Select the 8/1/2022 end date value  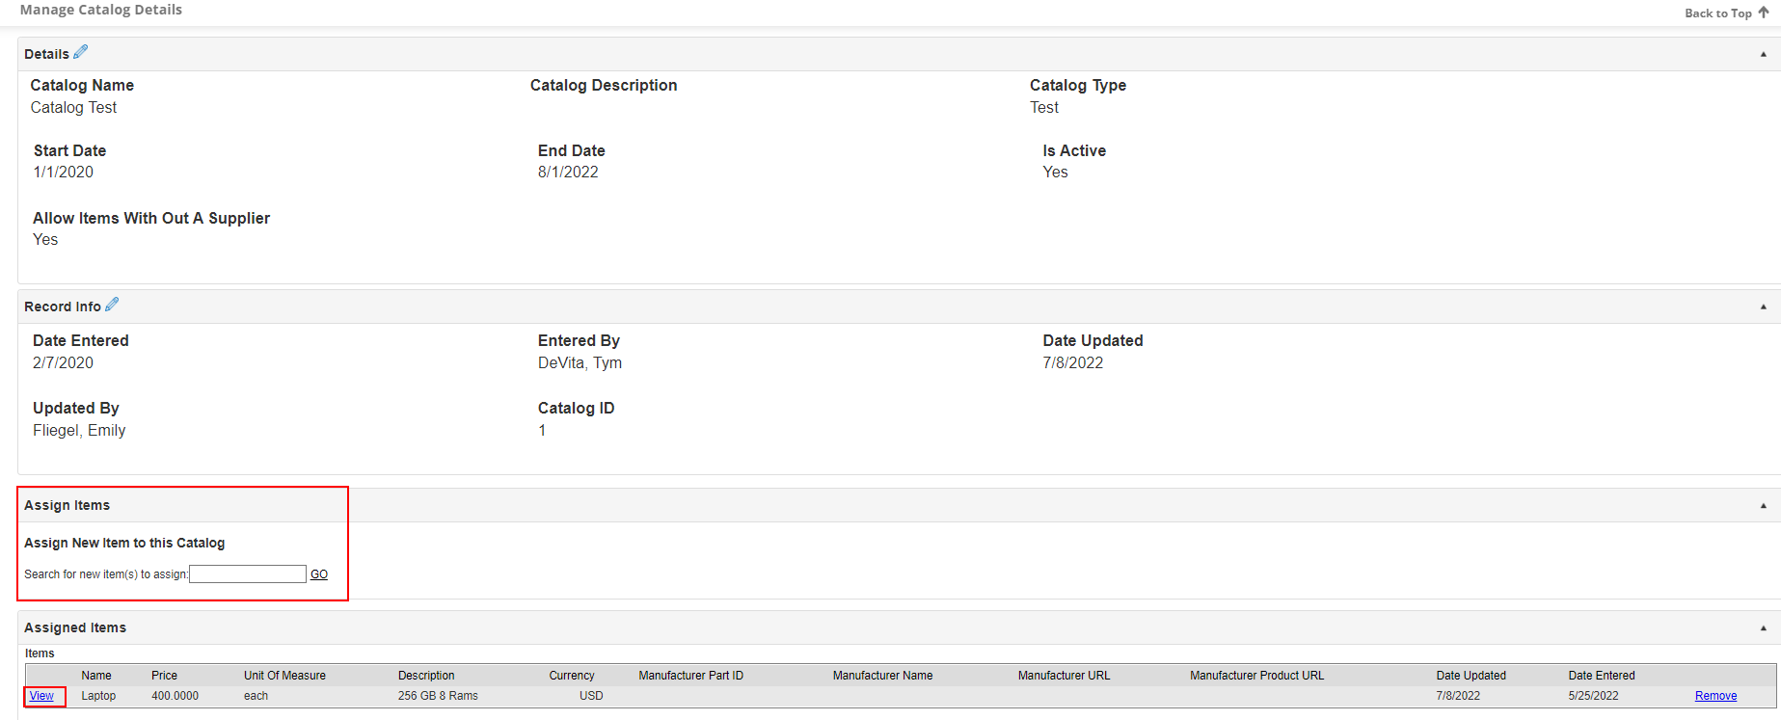pos(568,173)
